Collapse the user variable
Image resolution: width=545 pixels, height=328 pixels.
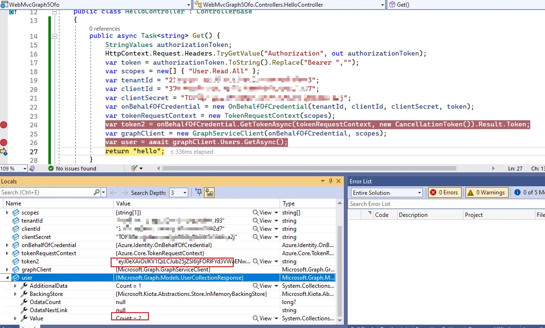pyautogui.click(x=7, y=278)
